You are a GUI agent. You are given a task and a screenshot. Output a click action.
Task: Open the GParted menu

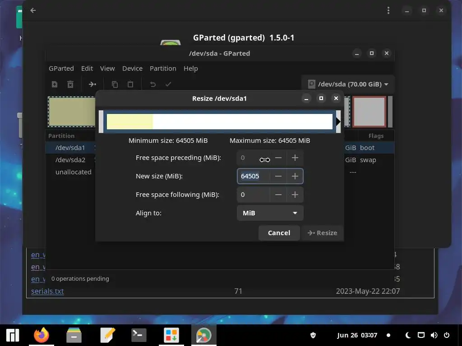pyautogui.click(x=61, y=68)
